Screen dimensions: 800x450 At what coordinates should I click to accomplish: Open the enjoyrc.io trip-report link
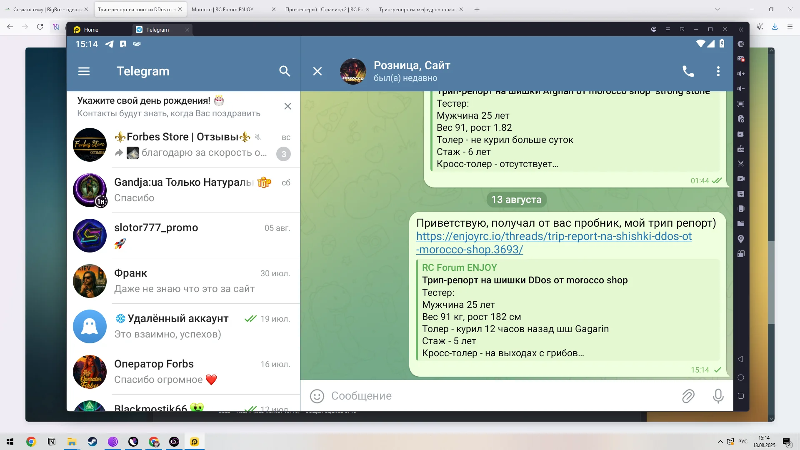[x=554, y=243]
